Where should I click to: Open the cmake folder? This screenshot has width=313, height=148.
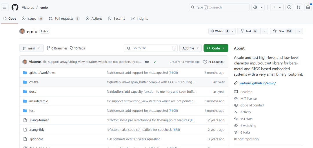(34, 82)
